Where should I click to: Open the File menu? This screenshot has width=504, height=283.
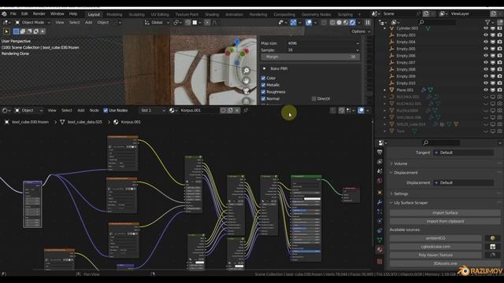[13, 14]
